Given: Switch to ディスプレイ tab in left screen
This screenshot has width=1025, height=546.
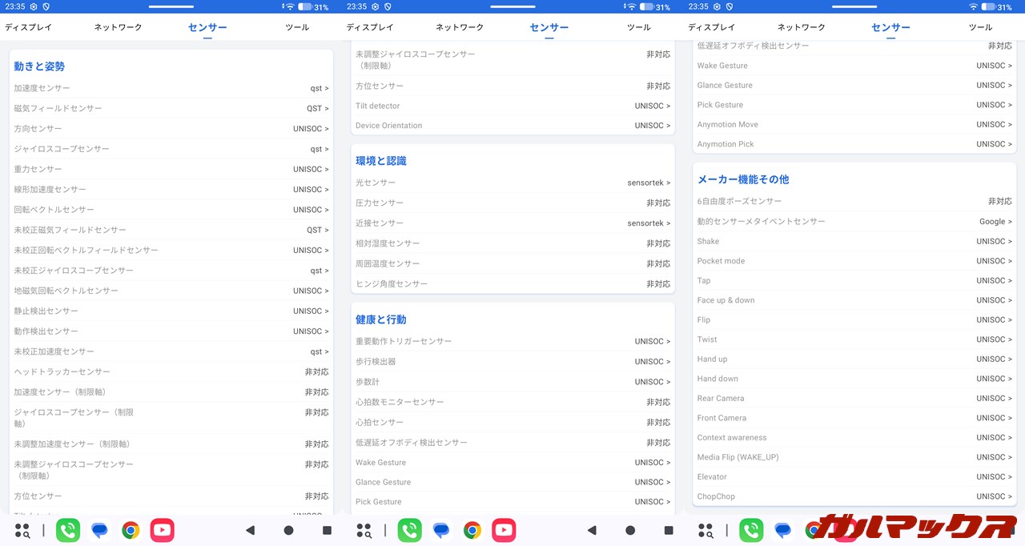Looking at the screenshot, I should [28, 27].
